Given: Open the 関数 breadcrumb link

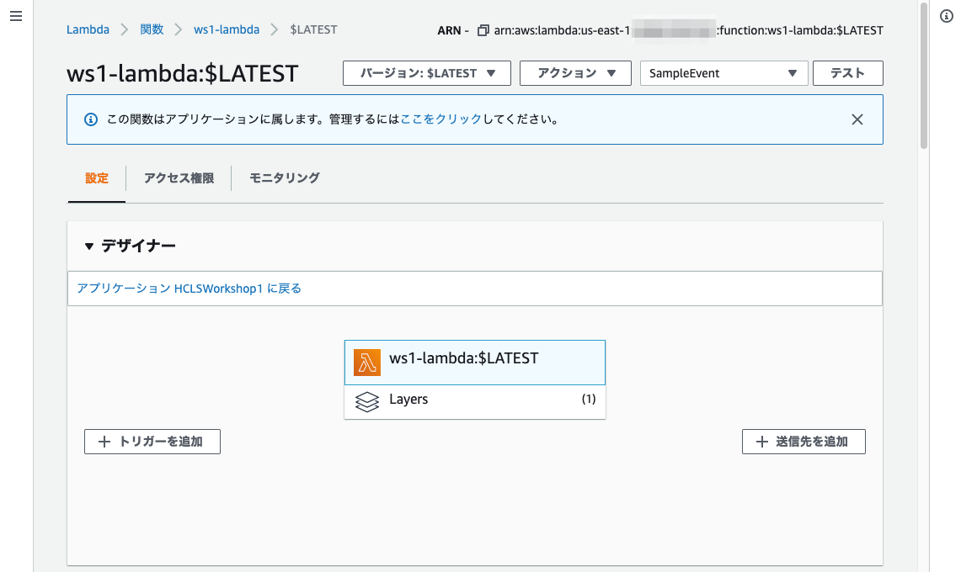Looking at the screenshot, I should 152,29.
